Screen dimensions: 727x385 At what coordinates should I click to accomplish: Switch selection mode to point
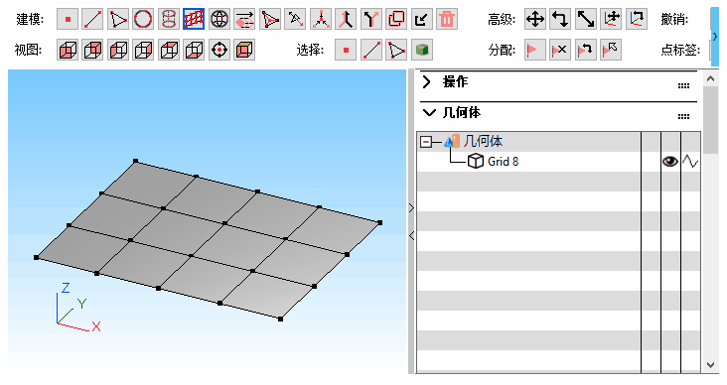[x=346, y=50]
